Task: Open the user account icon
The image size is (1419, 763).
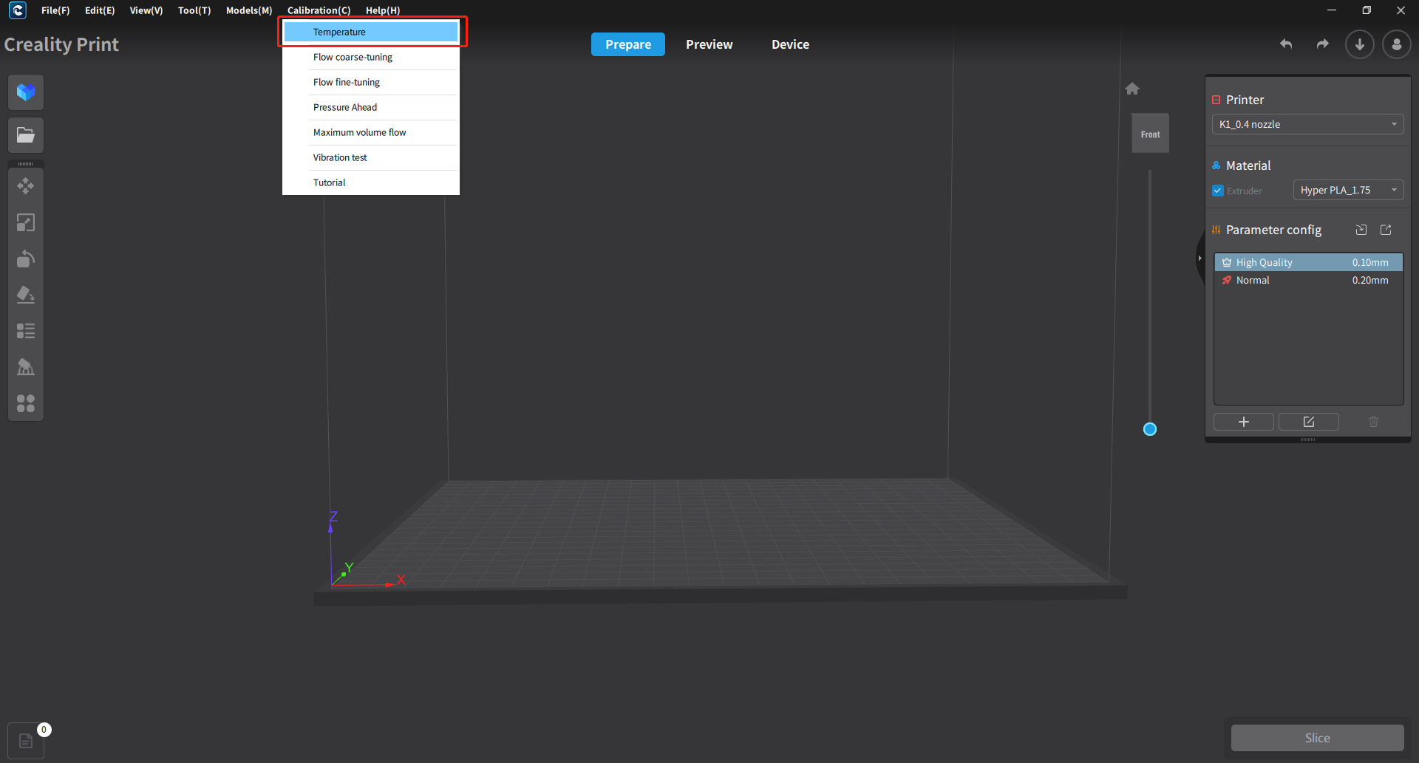Action: pyautogui.click(x=1397, y=44)
